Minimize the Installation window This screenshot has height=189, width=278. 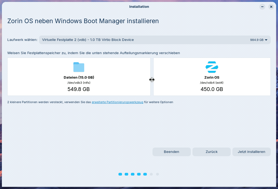coord(262,7)
